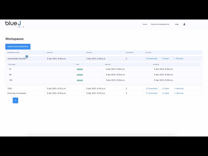Select page 1 in pagination
The image size is (208, 156).
(x=16, y=100)
